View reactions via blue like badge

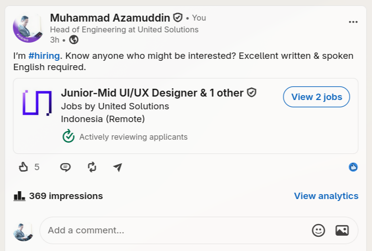[x=353, y=167]
